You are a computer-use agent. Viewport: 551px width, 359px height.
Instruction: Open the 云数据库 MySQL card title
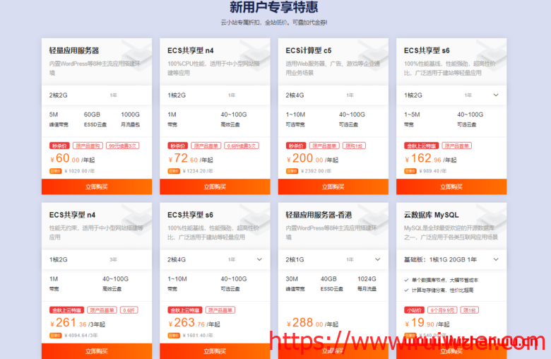(x=431, y=215)
